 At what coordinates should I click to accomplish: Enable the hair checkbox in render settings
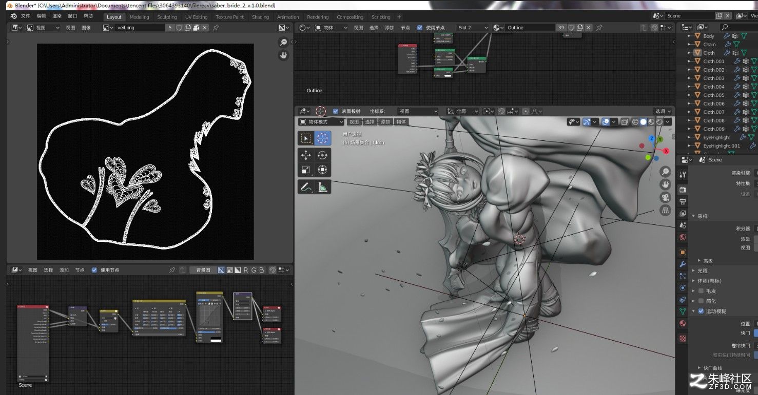(701, 291)
